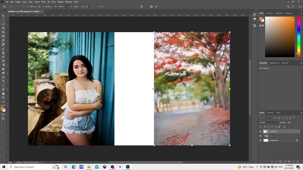Select the Spot Healing Brush tool
This screenshot has width=303, height=170.
pyautogui.click(x=3, y=44)
